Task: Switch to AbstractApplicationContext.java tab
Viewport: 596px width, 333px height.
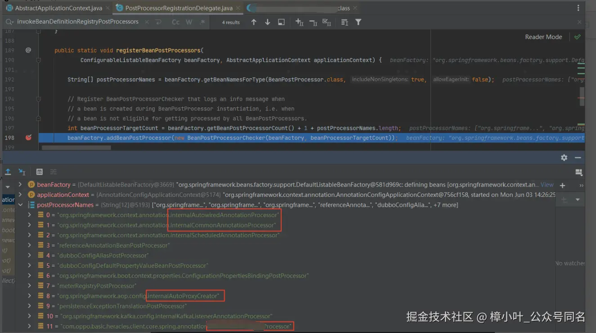Action: [58, 8]
